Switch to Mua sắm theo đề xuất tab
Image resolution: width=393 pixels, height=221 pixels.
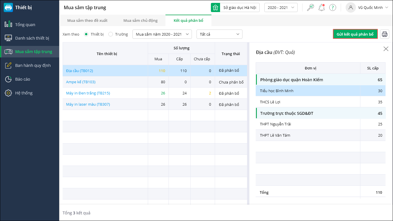87,21
